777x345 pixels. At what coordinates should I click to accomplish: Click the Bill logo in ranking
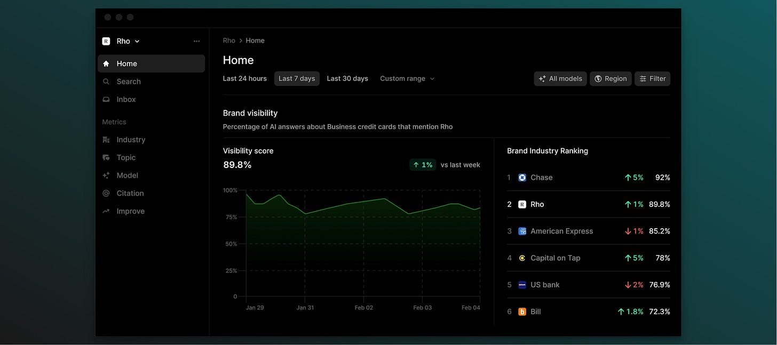(x=522, y=311)
